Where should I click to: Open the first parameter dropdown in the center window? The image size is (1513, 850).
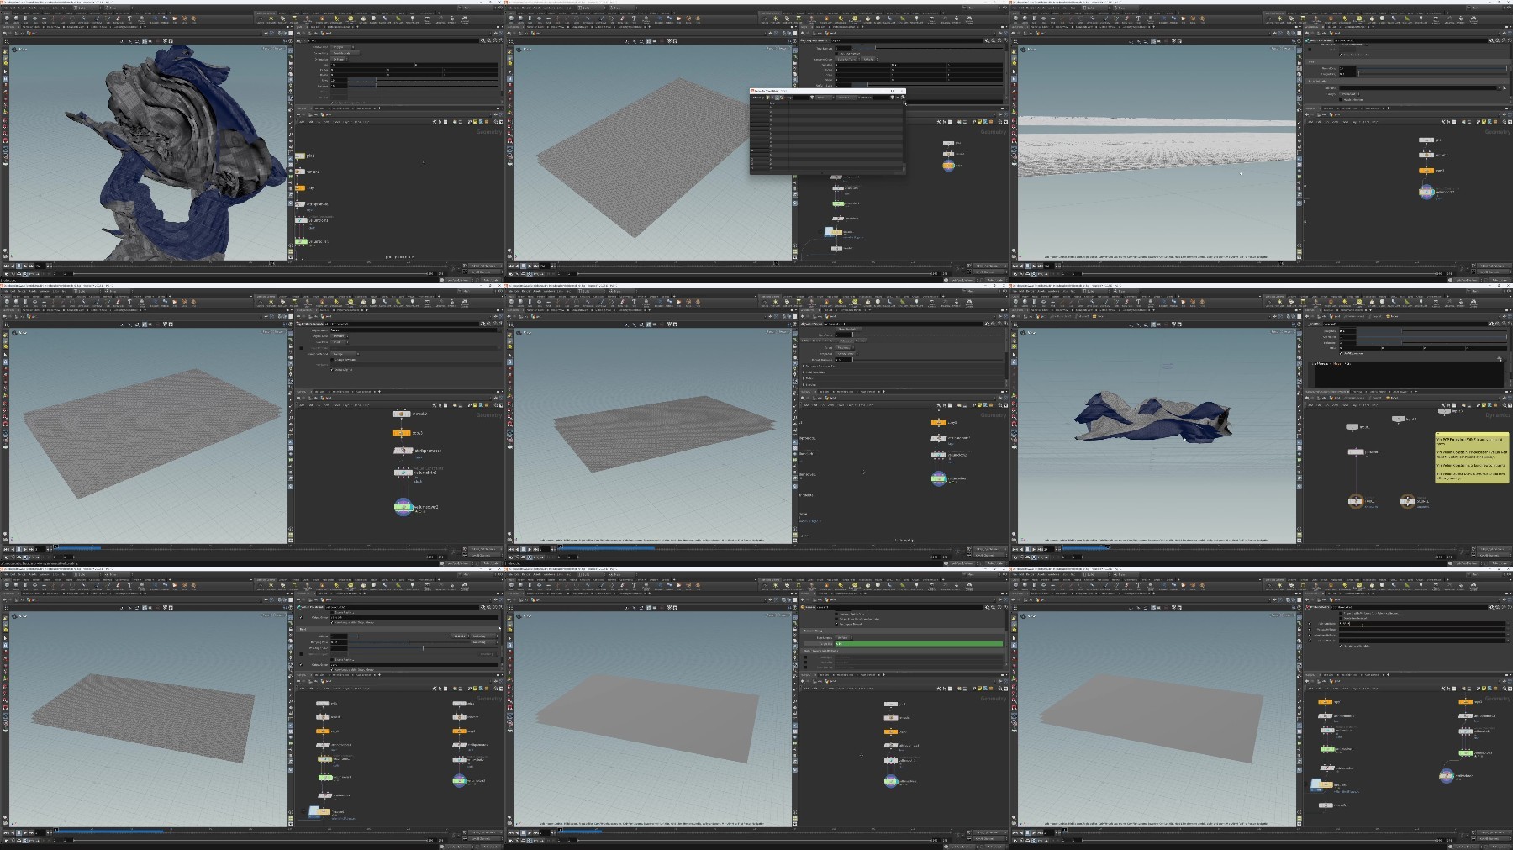point(845,347)
